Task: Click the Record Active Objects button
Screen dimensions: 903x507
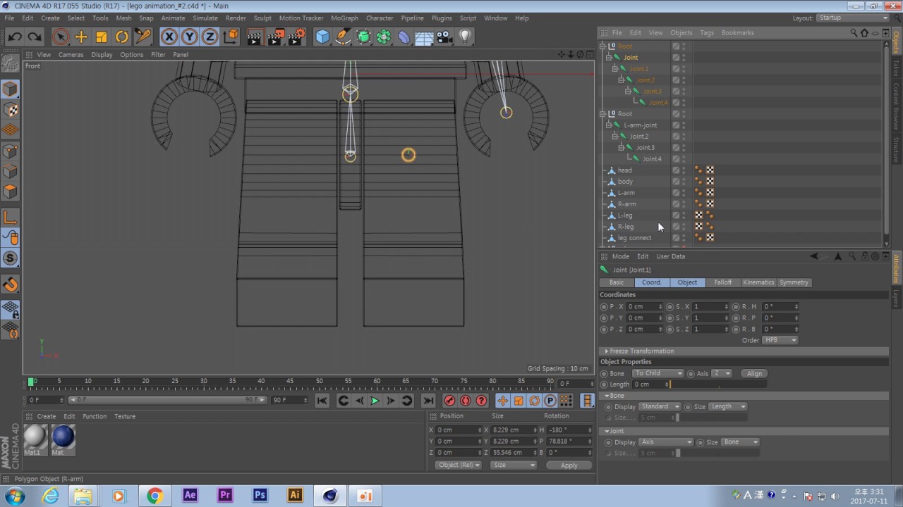Action: click(449, 401)
